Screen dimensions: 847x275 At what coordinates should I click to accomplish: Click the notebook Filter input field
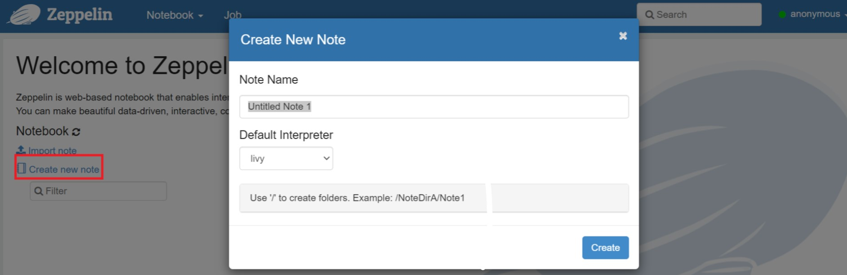103,191
